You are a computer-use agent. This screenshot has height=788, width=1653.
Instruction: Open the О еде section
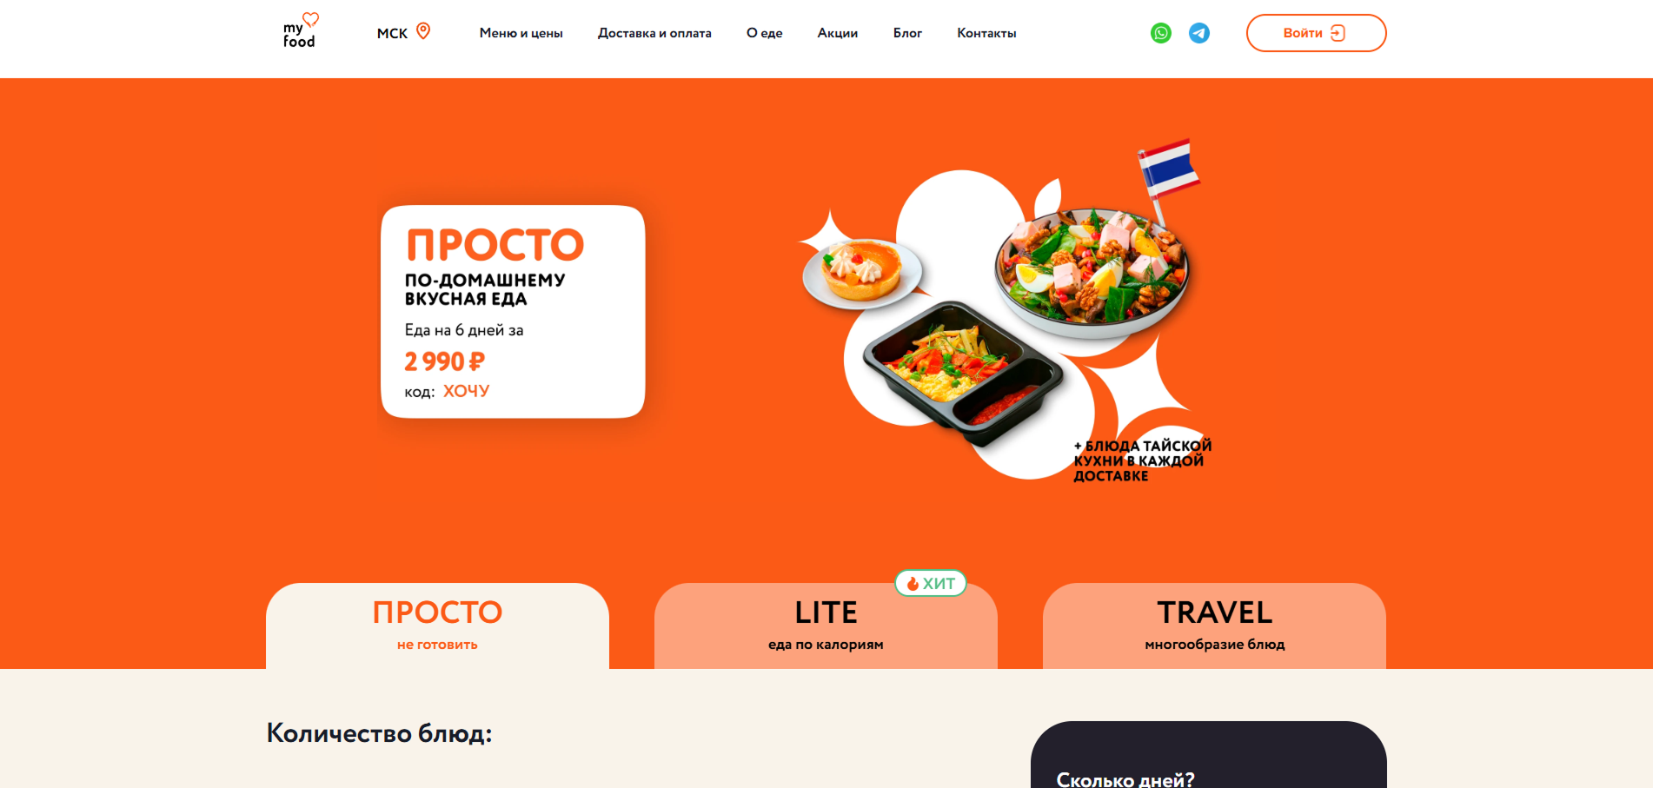(x=764, y=33)
